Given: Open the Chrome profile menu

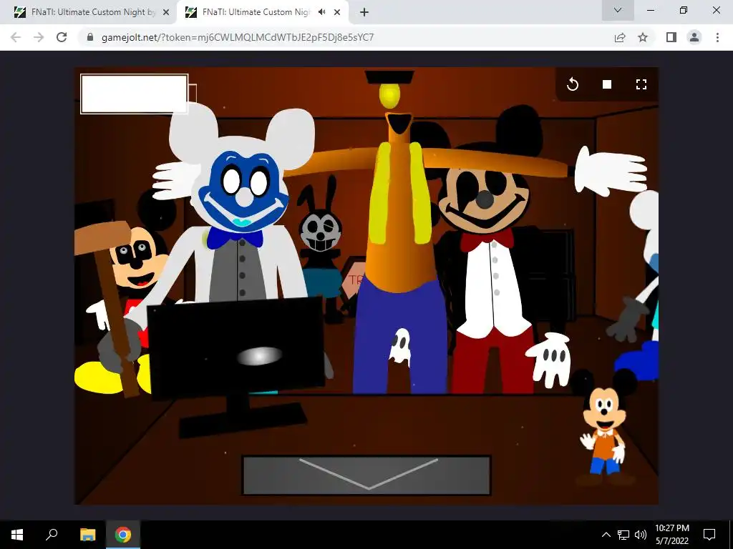Looking at the screenshot, I should [694, 37].
